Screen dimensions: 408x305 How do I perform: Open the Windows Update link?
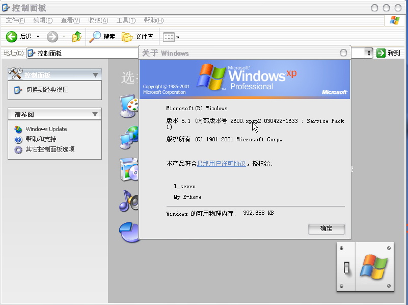(x=46, y=129)
